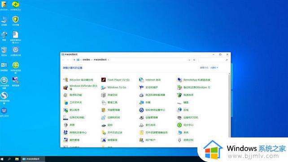Click the Control Panel taskbar button

click(x=32, y=159)
